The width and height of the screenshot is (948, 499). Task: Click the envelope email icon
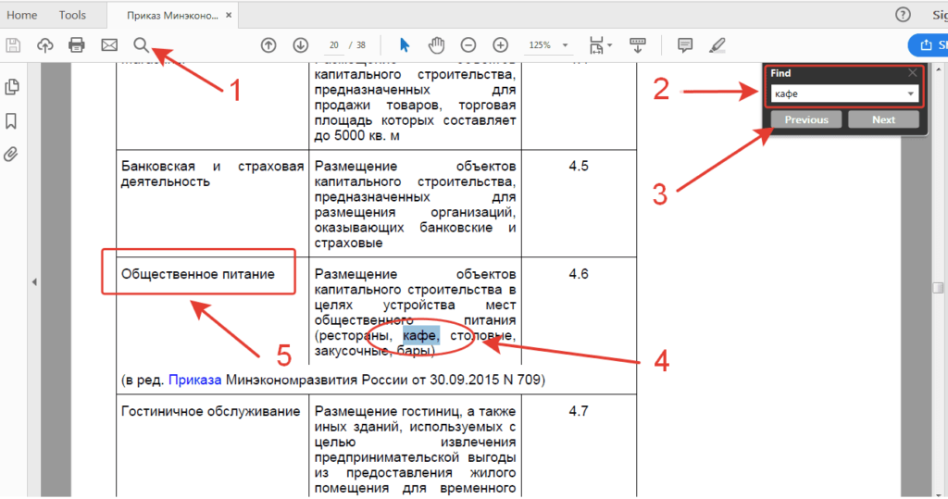pos(109,44)
